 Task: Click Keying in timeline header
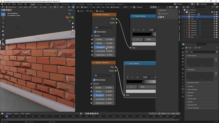tap(16, 114)
